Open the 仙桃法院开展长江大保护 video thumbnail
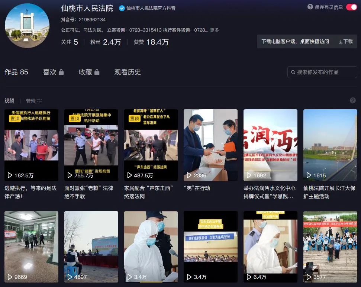 click(330, 145)
